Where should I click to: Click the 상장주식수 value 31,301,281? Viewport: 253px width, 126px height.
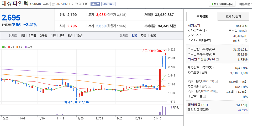coord(240,36)
